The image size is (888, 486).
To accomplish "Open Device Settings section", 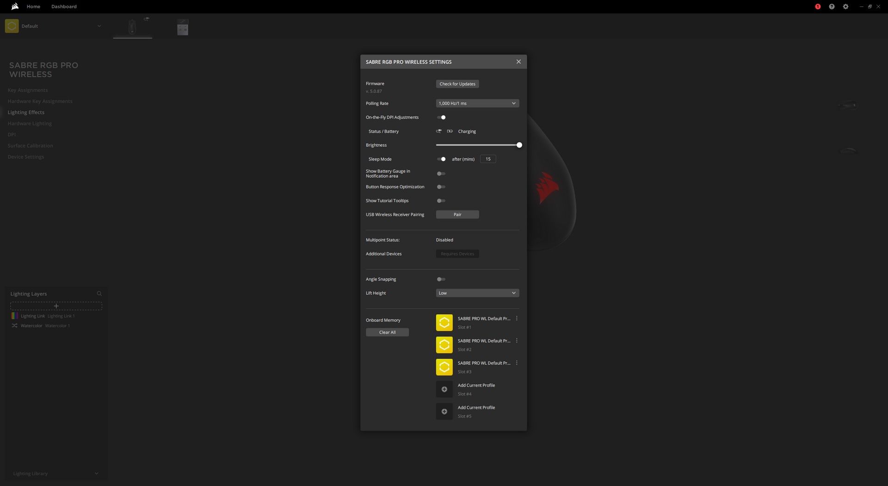I will (26, 156).
